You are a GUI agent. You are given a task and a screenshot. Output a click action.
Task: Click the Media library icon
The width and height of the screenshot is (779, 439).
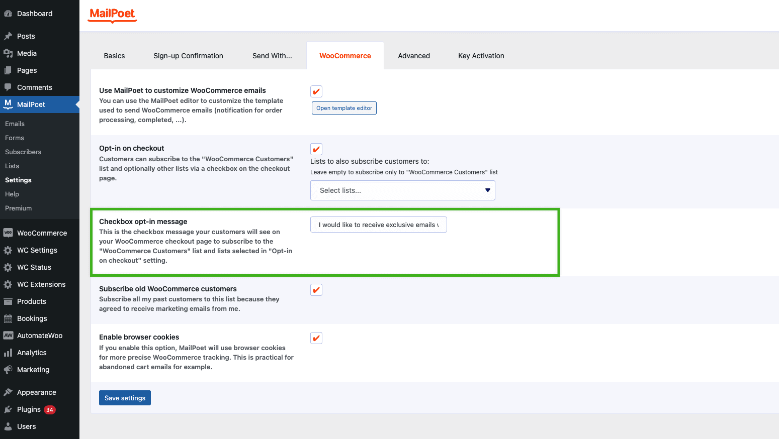8,53
